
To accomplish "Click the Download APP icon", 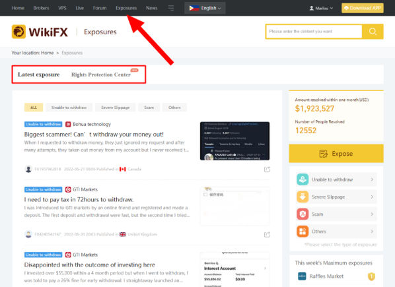I will [346, 8].
